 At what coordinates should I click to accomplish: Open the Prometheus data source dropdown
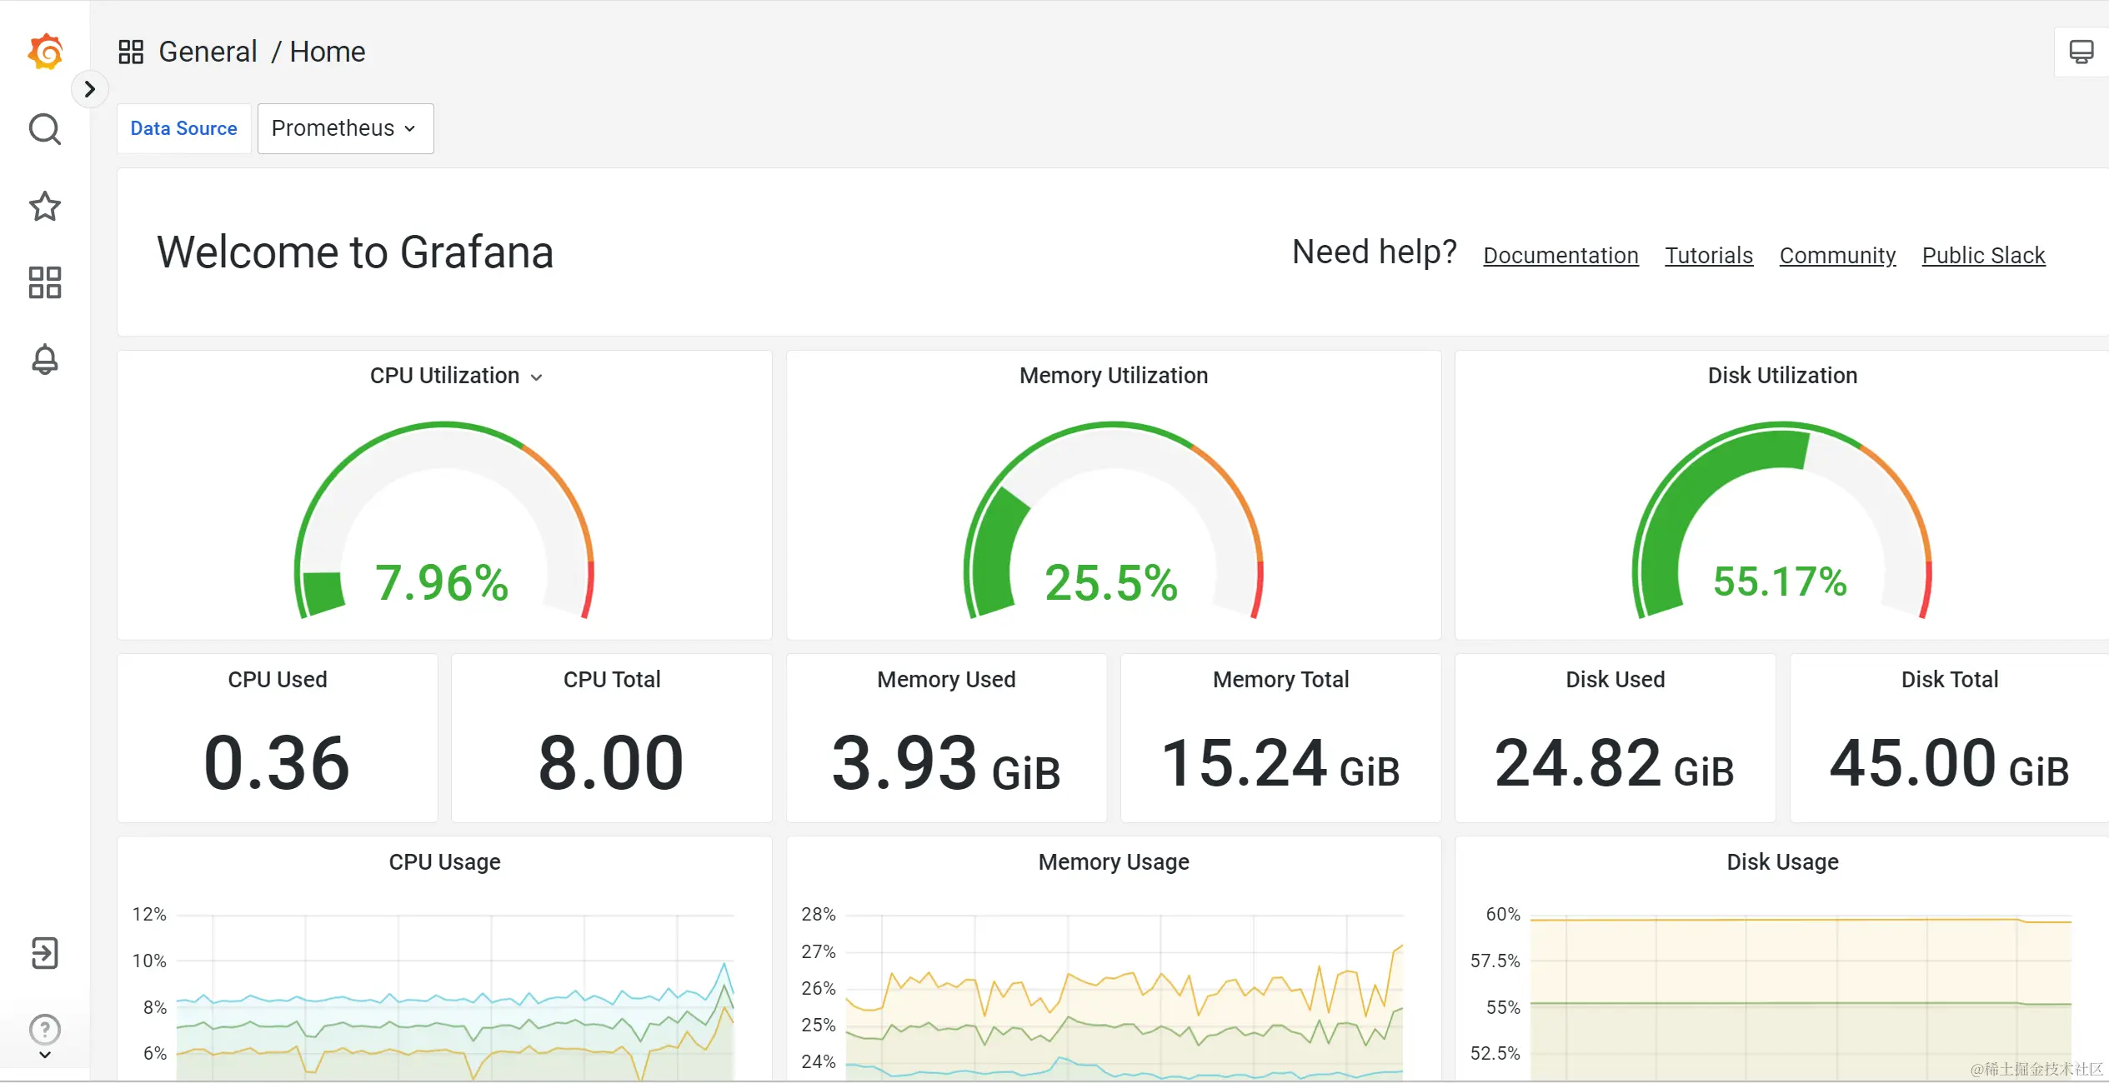[x=345, y=128]
